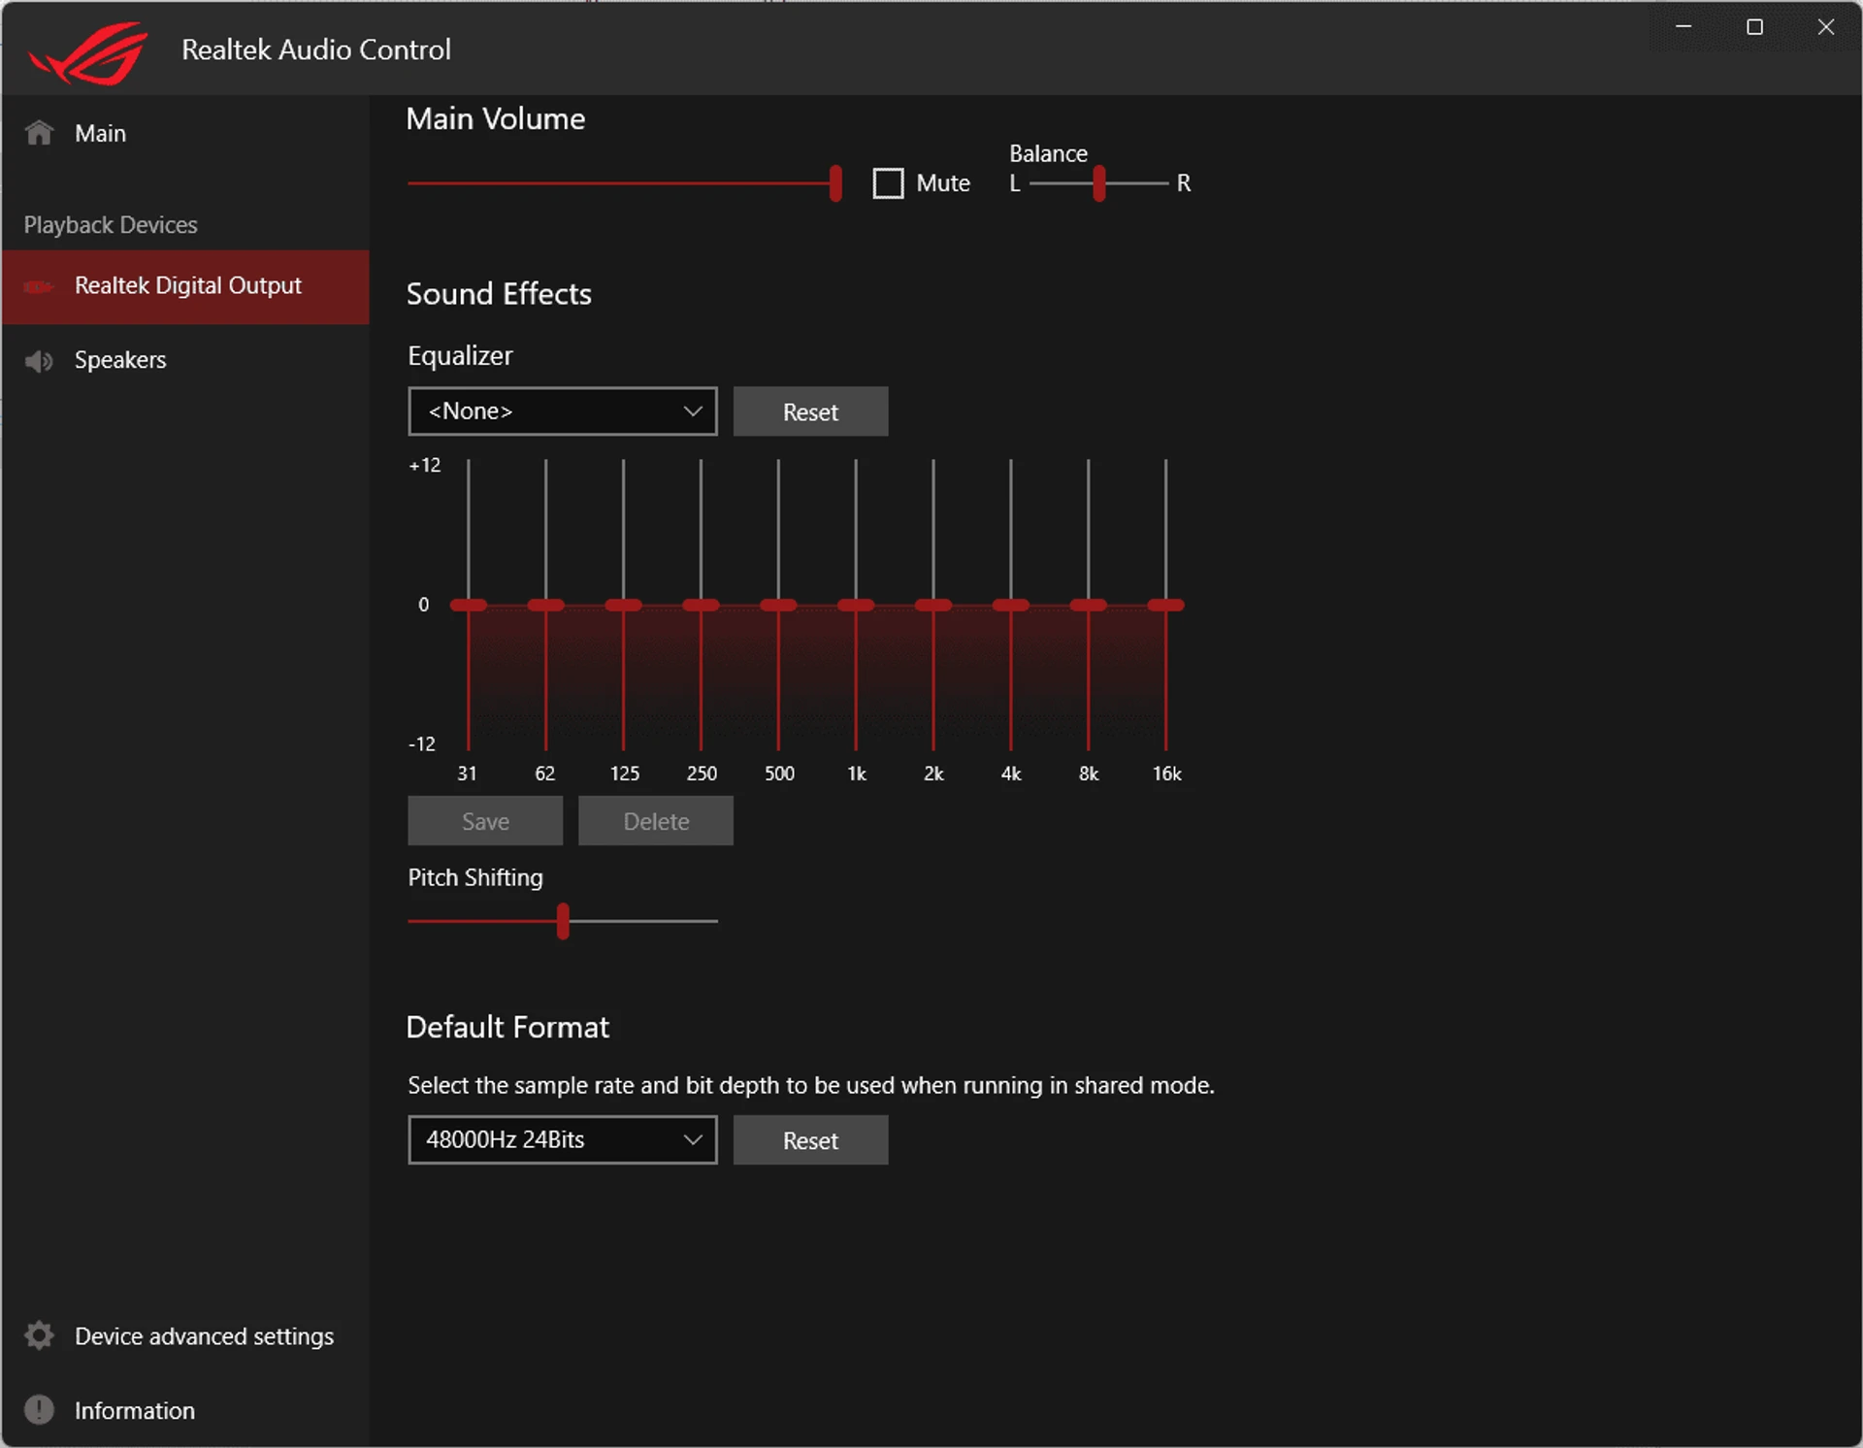Reset the Default Format
This screenshot has height=1448, width=1863.
810,1139
